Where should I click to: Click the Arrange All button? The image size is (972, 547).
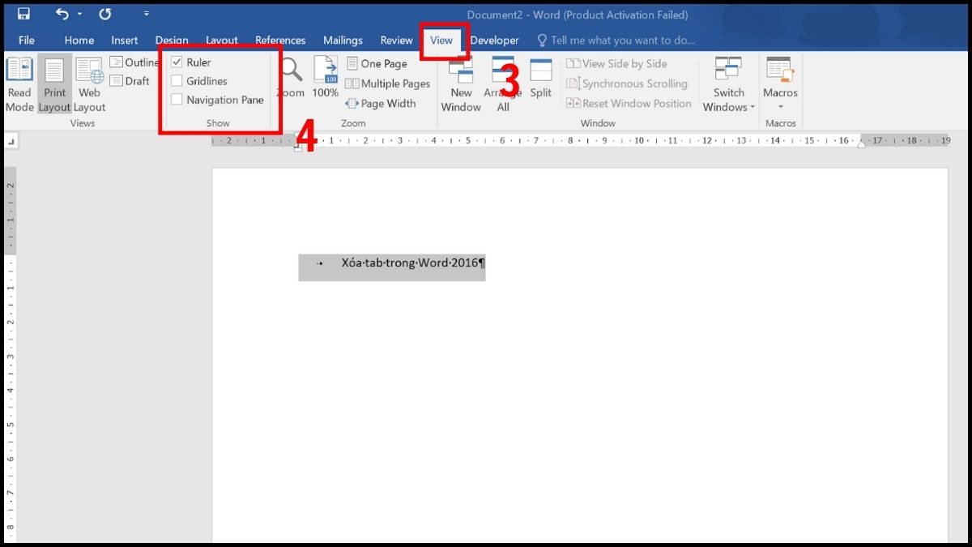pos(503,84)
